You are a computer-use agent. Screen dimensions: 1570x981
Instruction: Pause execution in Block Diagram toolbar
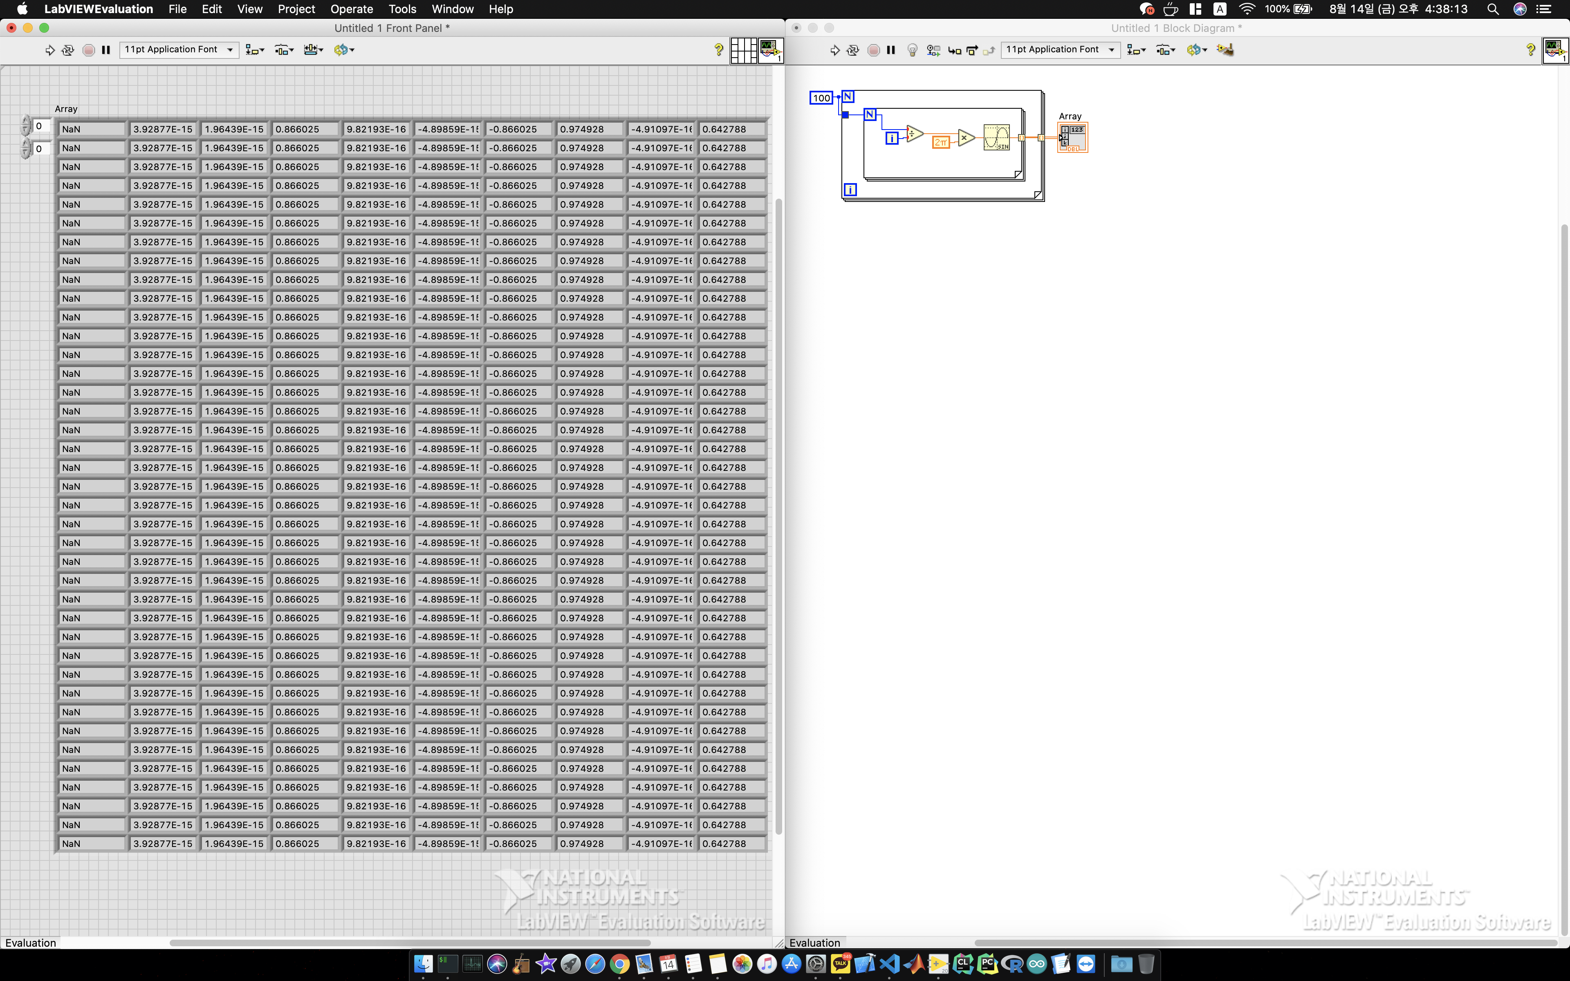tap(891, 50)
